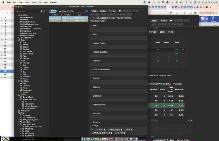Image resolution: width=219 pixels, height=141 pixels.
Task: Click the Sidebar filter input field
Action: coord(27,11)
